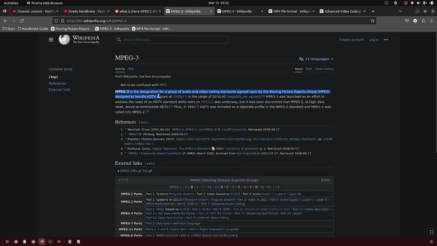Follow the megabits per second link
Image resolution: width=437 pixels, height=246 pixels.
(243, 97)
